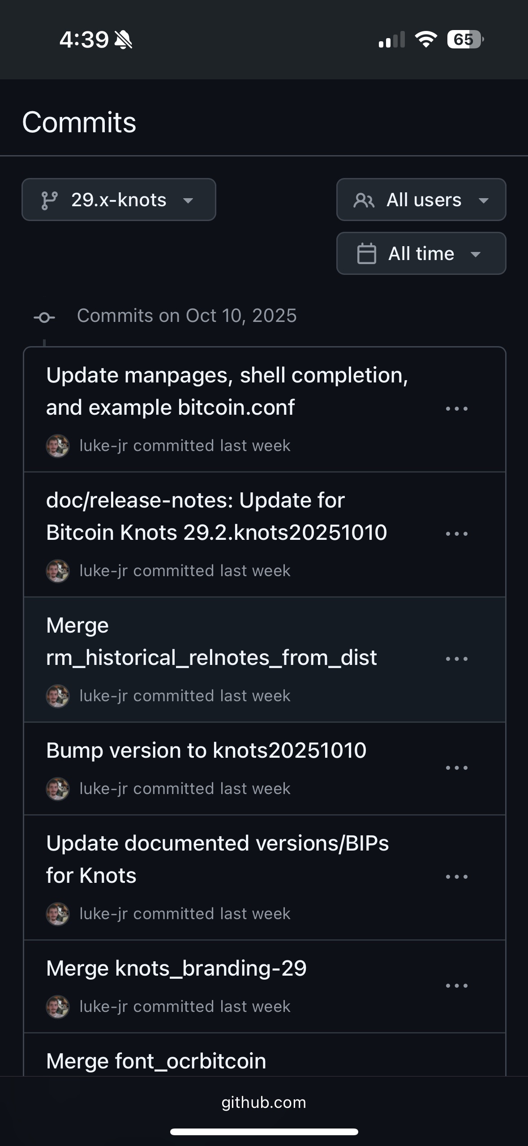Tap luke-jr avatar on 'Update manpages' commit
Image resolution: width=528 pixels, height=1146 pixels.
pyautogui.click(x=58, y=446)
